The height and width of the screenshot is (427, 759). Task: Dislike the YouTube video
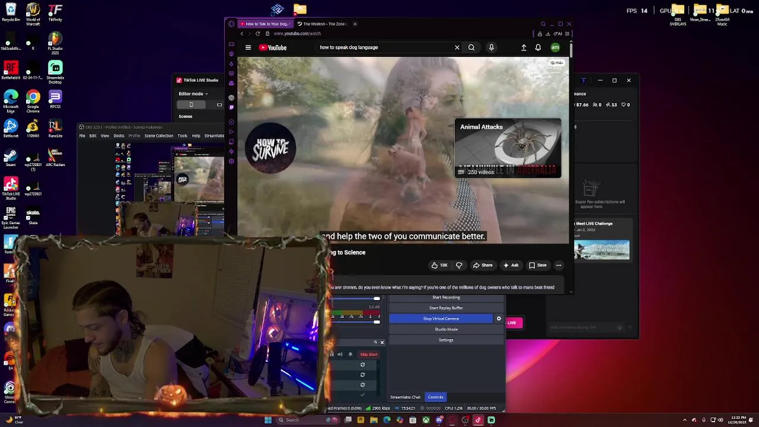click(459, 265)
